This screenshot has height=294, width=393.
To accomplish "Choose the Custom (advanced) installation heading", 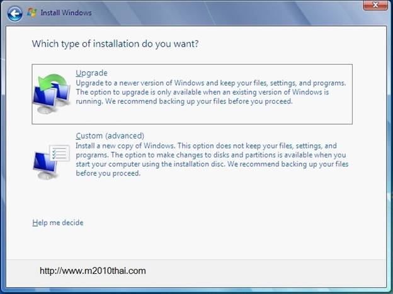I will [110, 136].
